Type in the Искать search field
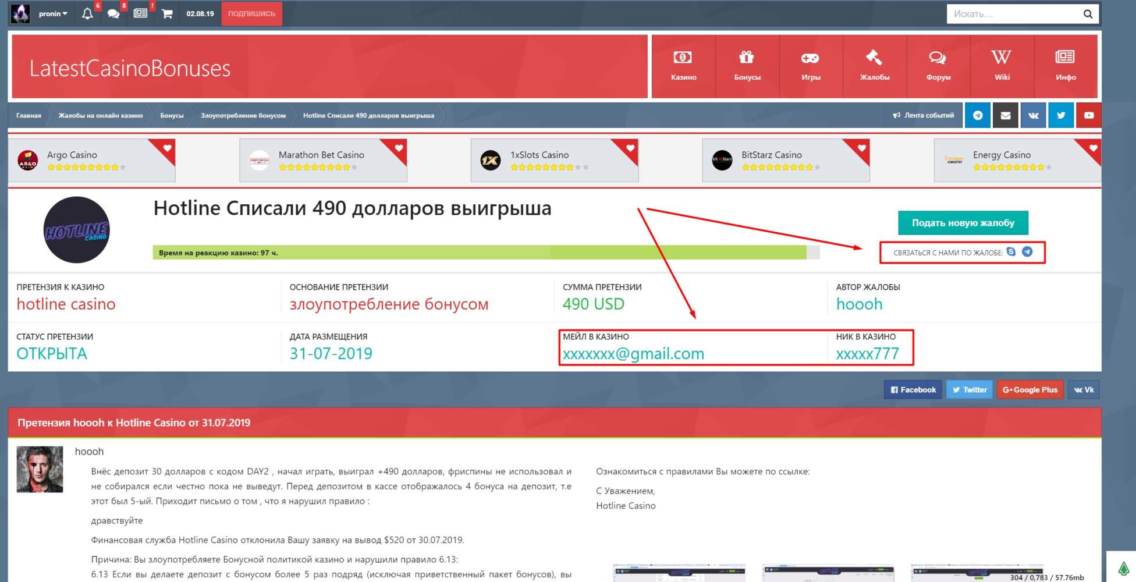1136x582 pixels. point(1013,14)
